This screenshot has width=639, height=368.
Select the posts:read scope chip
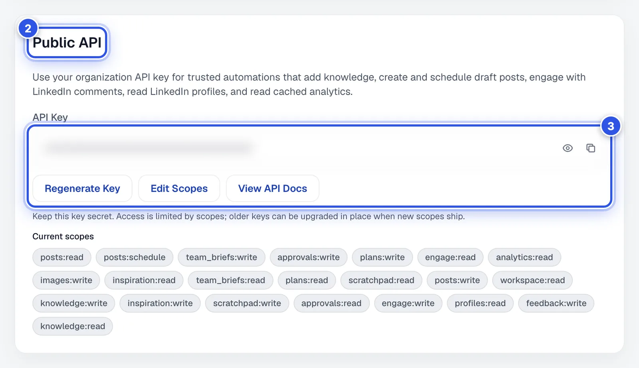62,257
